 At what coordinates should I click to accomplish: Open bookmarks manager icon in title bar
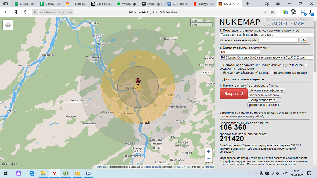click(x=267, y=4)
